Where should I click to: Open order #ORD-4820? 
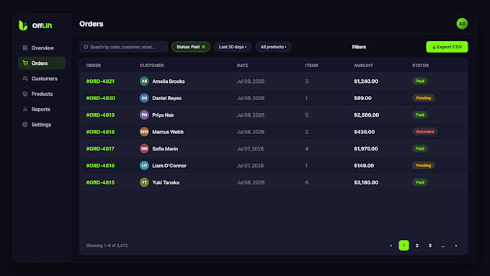(100, 98)
